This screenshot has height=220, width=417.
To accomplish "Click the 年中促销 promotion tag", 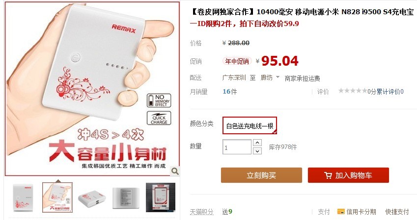I will (x=237, y=61).
